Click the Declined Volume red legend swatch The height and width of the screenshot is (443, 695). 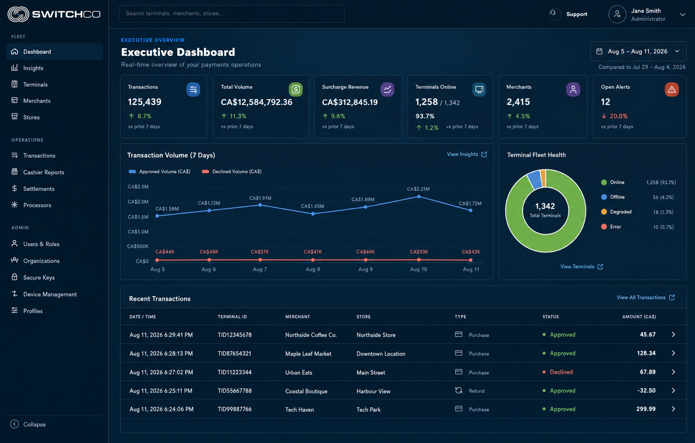click(x=205, y=171)
